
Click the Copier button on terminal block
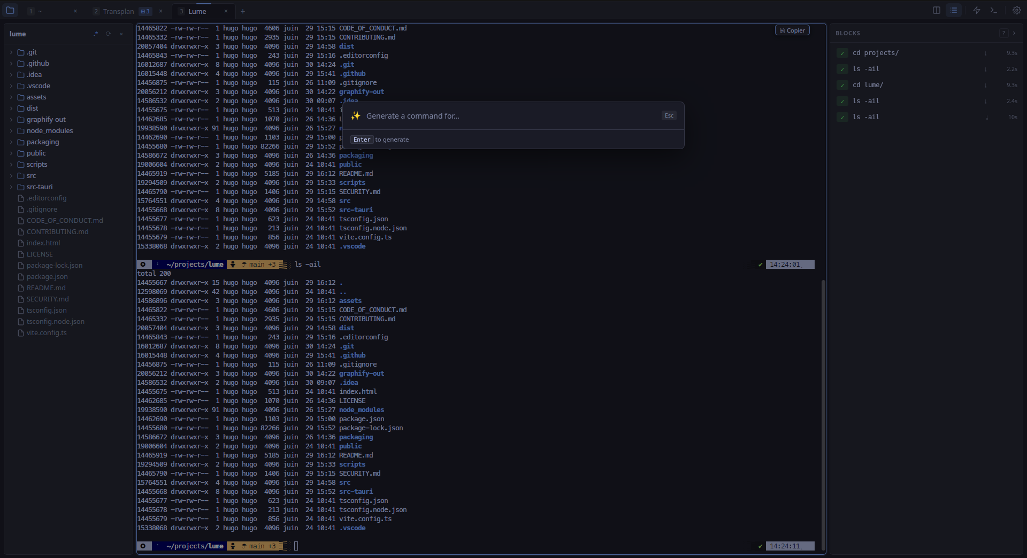pyautogui.click(x=792, y=30)
